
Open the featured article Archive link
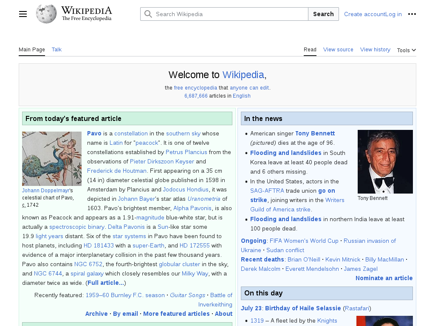click(96, 314)
